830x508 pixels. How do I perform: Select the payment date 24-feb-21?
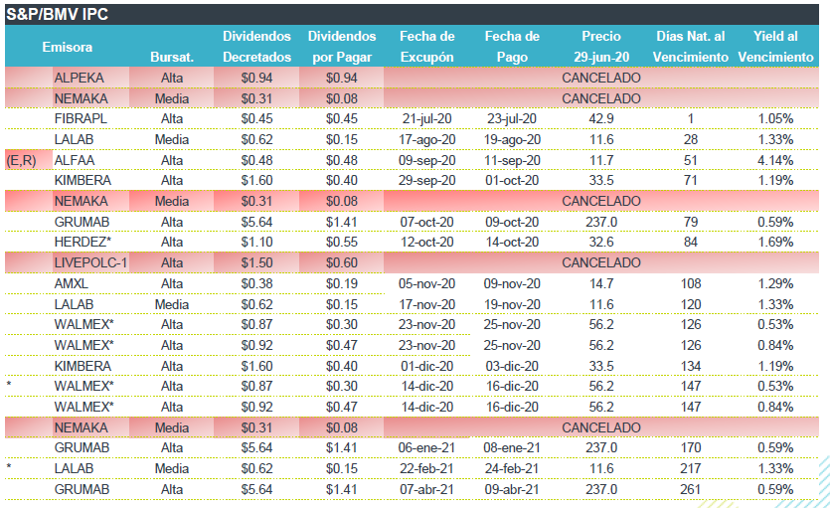click(512, 469)
